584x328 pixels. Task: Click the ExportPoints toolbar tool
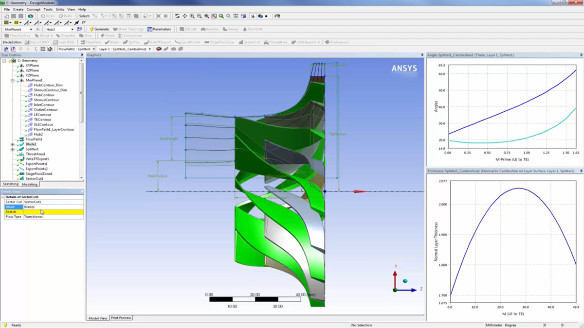tap(187, 42)
